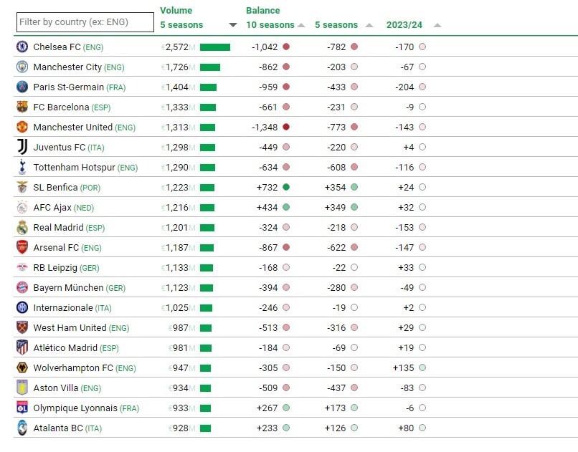Click the Balance column header title
This screenshot has width=578, height=452.
pyautogui.click(x=263, y=10)
